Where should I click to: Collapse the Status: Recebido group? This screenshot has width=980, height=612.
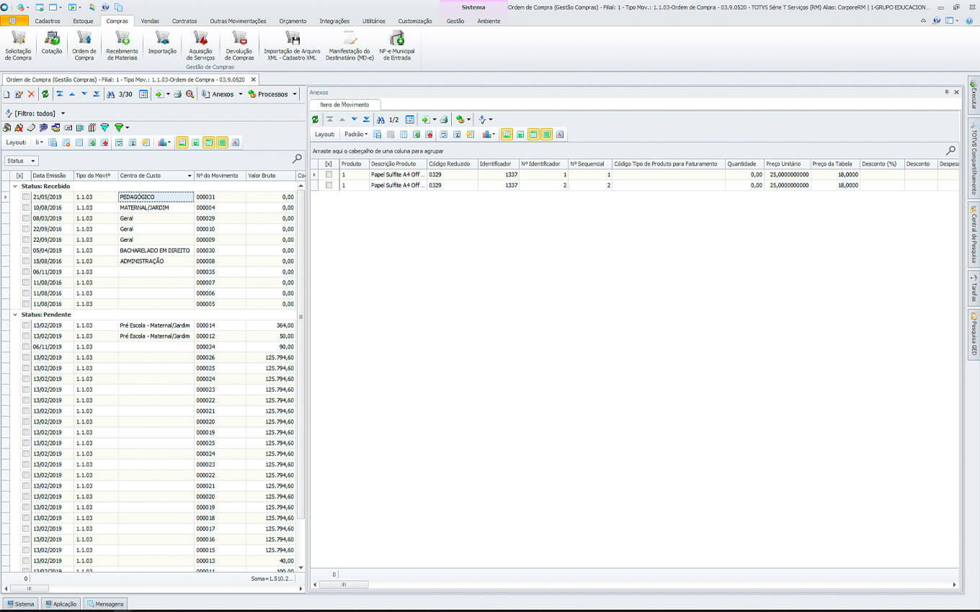15,186
